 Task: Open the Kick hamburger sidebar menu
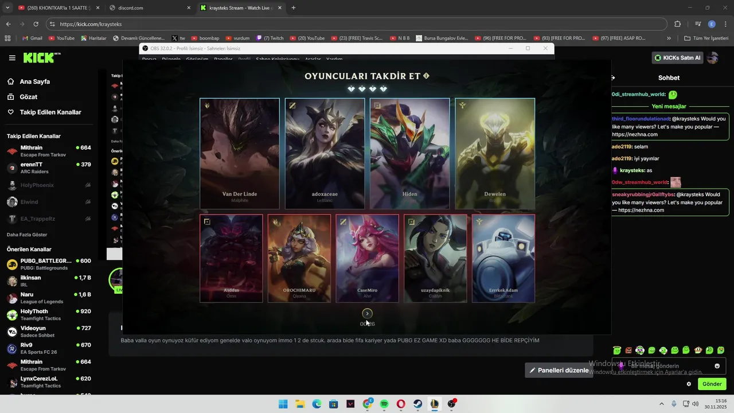pos(12,58)
